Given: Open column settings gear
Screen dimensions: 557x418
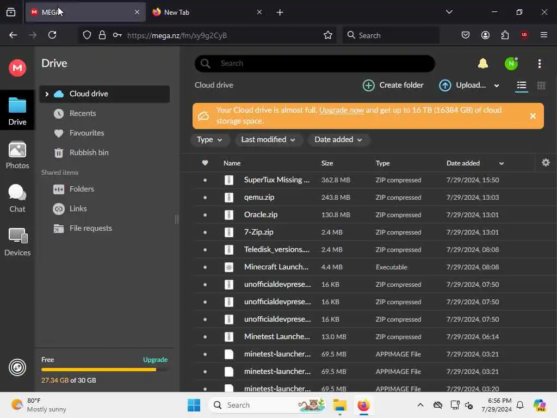Looking at the screenshot, I should point(546,163).
